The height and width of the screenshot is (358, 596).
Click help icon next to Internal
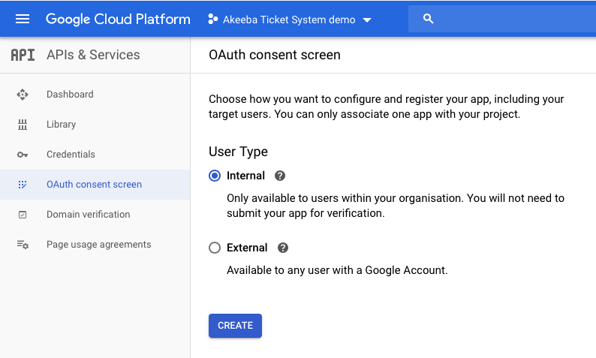point(280,176)
